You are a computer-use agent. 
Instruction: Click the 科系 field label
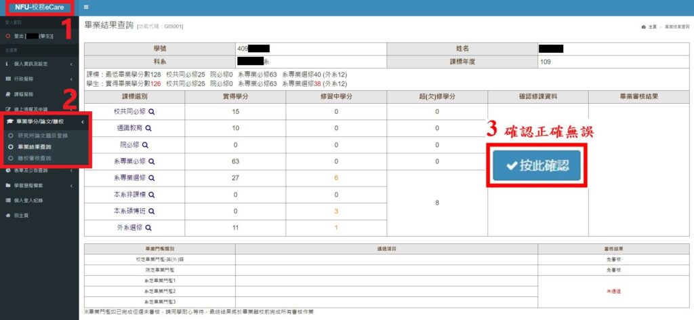(x=160, y=62)
